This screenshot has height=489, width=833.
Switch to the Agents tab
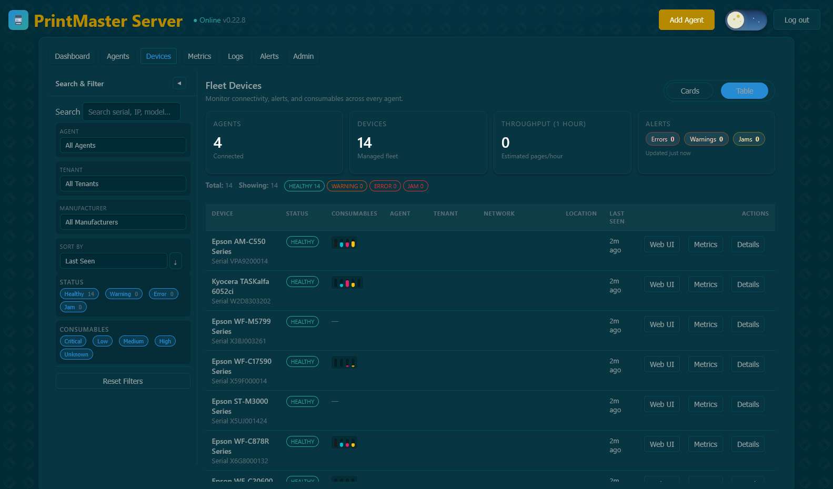(x=118, y=56)
